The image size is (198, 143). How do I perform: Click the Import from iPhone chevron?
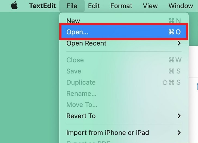point(179,133)
